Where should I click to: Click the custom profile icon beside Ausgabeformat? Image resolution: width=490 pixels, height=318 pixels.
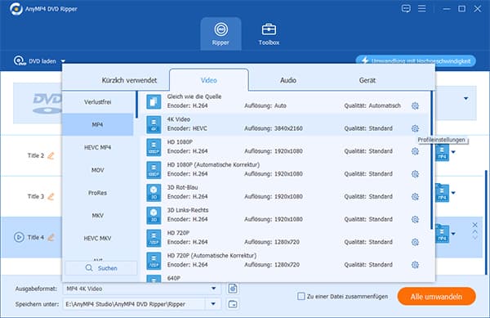tap(233, 289)
